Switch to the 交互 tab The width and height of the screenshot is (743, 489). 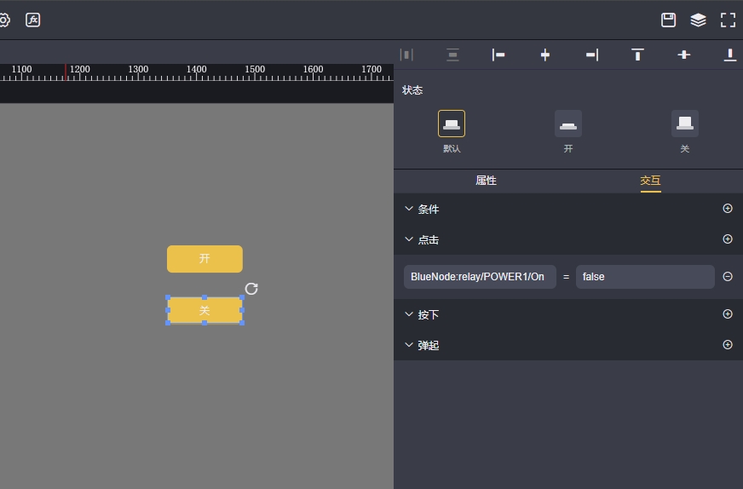click(651, 181)
